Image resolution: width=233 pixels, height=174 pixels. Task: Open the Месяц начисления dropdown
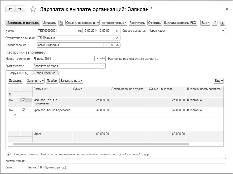tap(97, 59)
